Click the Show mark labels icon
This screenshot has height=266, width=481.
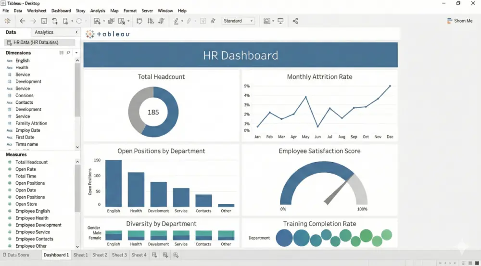(x=203, y=21)
